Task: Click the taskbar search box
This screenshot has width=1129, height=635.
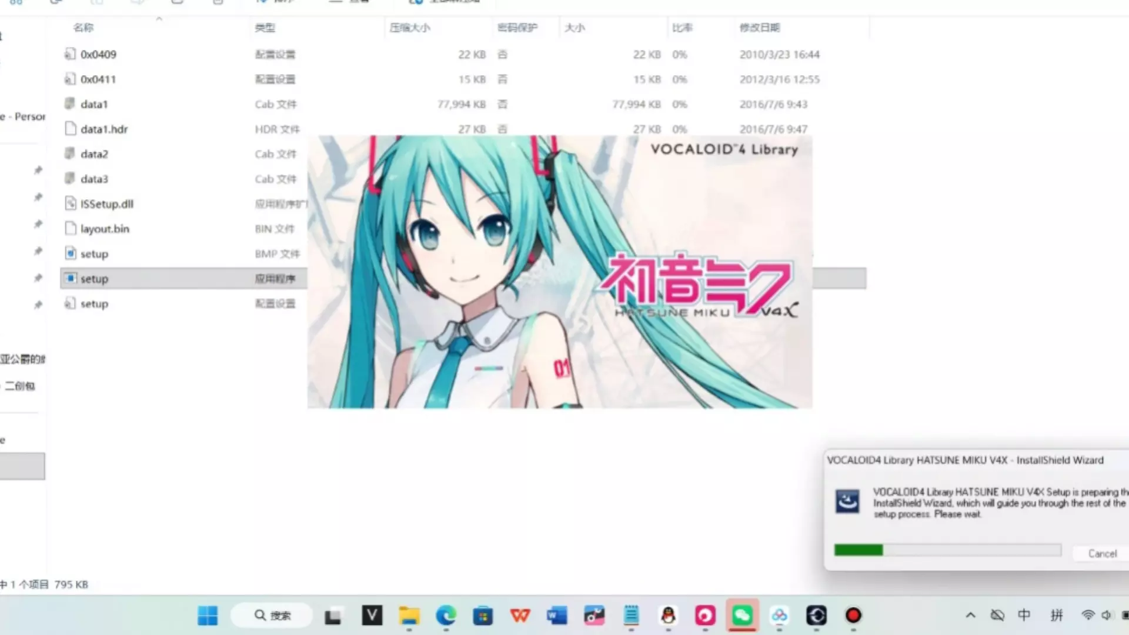Action: click(x=272, y=616)
